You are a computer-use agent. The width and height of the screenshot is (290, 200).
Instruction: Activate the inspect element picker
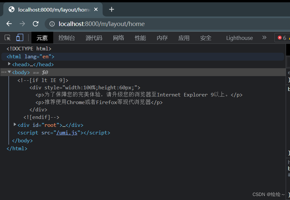(x=7, y=38)
